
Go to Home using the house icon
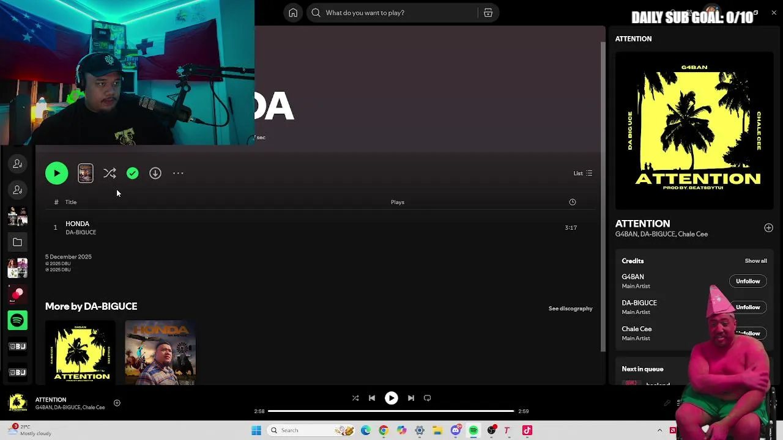click(294, 13)
